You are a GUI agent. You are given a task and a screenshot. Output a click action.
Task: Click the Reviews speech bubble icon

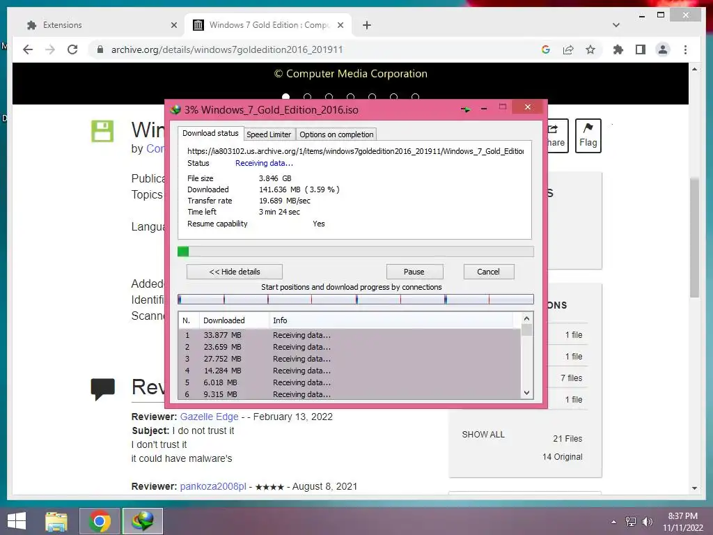[x=103, y=389]
